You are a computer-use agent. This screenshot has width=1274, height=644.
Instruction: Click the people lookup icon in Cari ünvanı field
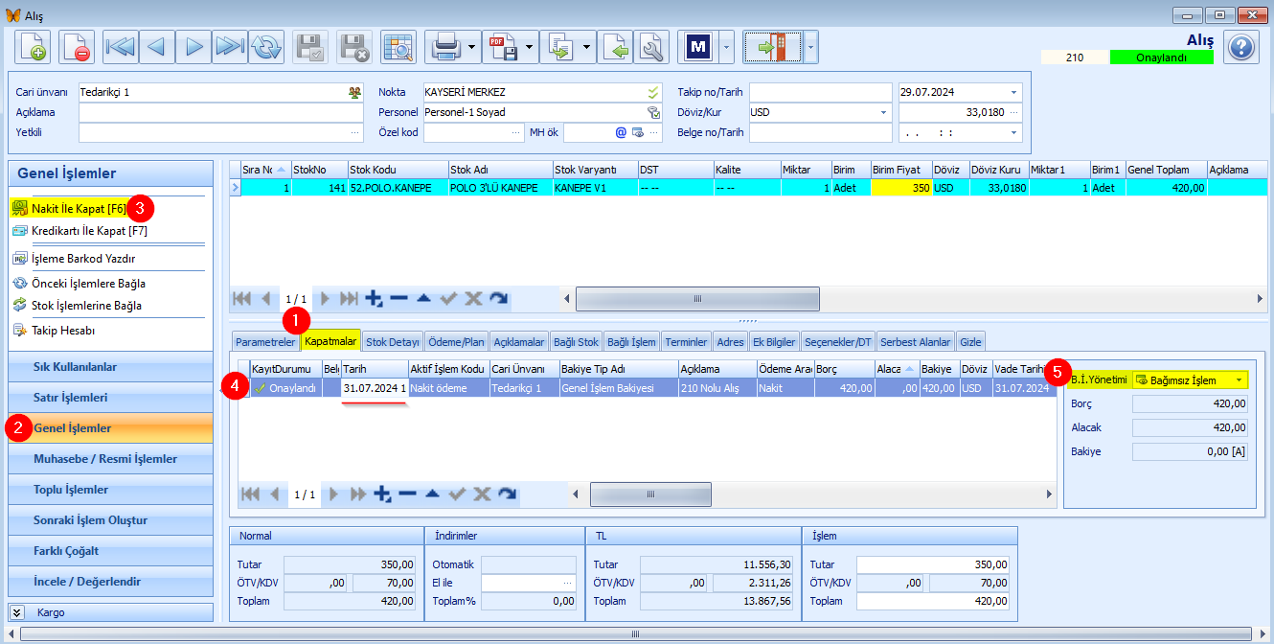point(354,93)
